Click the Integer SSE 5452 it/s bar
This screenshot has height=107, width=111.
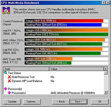[x=64, y=49]
